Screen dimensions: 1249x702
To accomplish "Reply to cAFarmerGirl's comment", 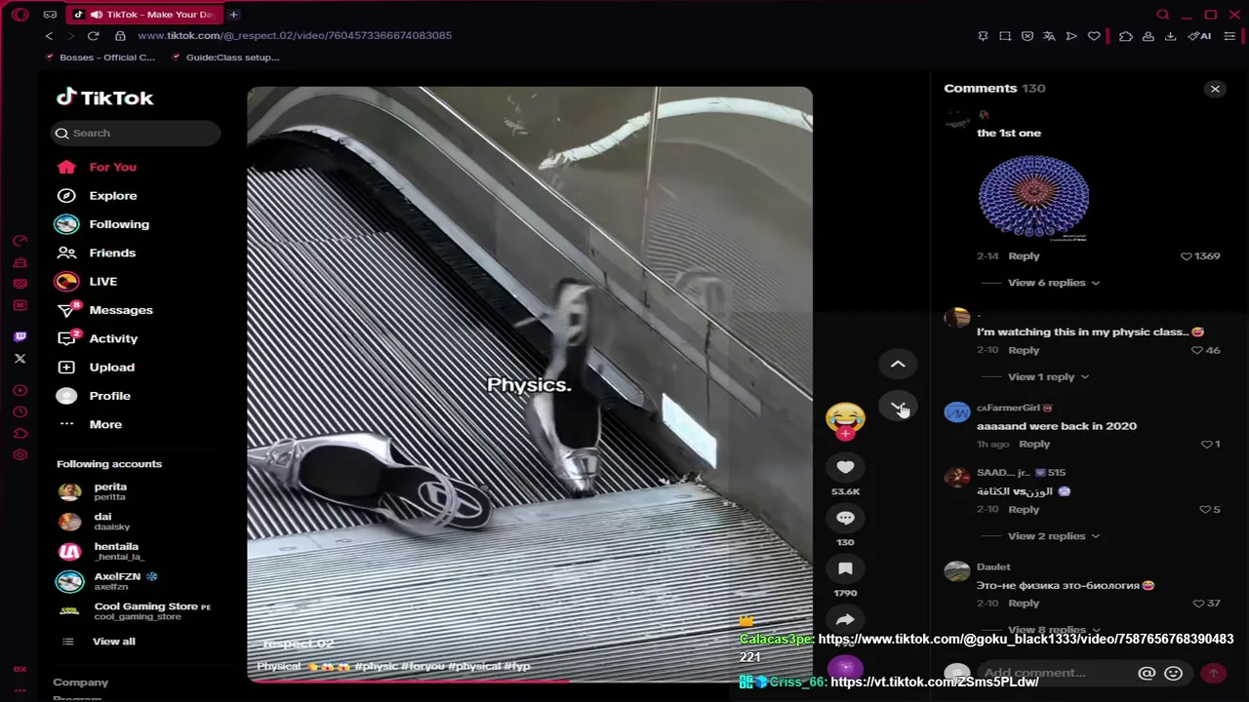I will click(x=1034, y=445).
